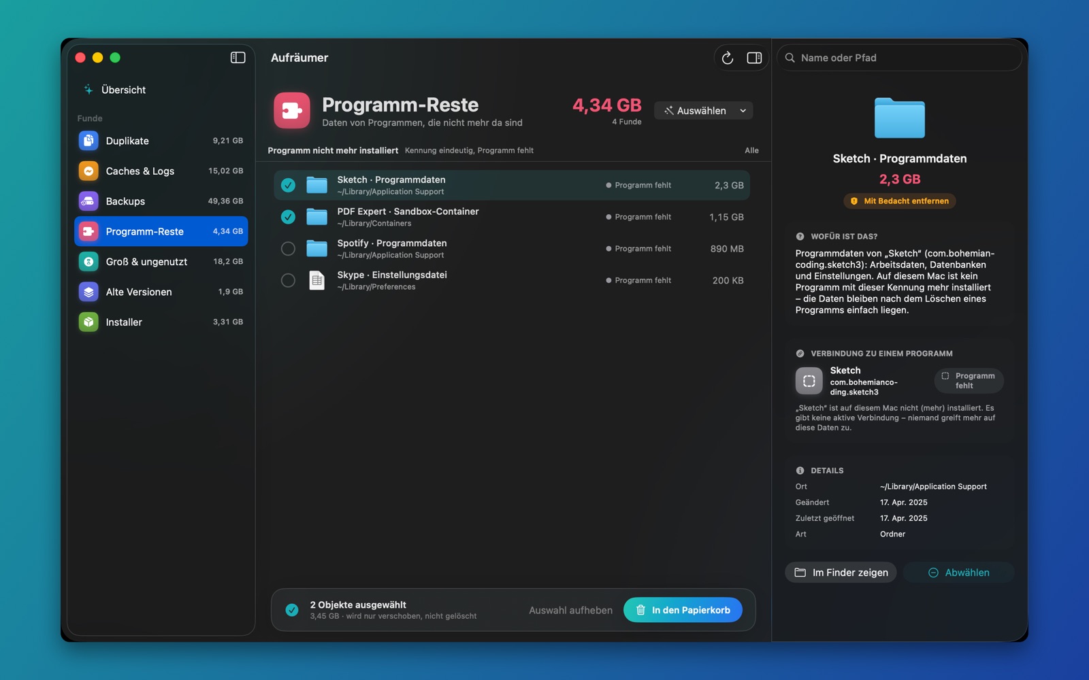
Task: Open the Auswählen dropdown menu
Action: [703, 111]
